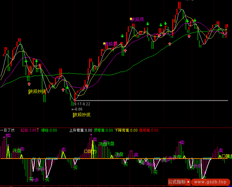This screenshot has height=187, width=232.
Task: Click the small yellow flag beside top 波段顶
Action: (x=131, y=19)
